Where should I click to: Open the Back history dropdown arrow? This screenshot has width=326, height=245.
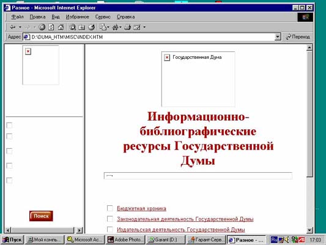tap(20, 27)
